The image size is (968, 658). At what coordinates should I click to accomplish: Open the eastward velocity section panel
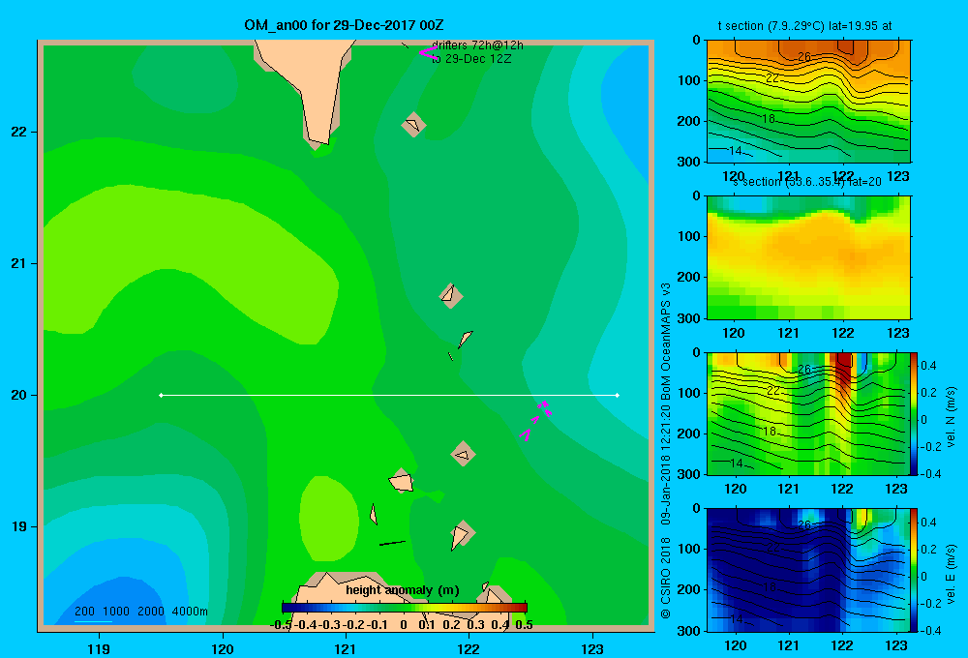[x=808, y=570]
